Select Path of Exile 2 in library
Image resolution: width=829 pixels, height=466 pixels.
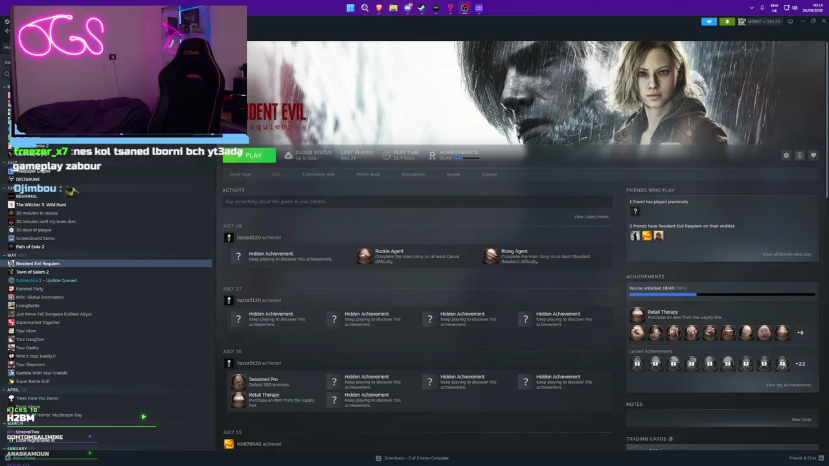click(30, 247)
